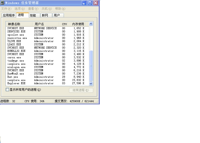
Task: Sort by 用户名 column header
Action: (x=46, y=24)
